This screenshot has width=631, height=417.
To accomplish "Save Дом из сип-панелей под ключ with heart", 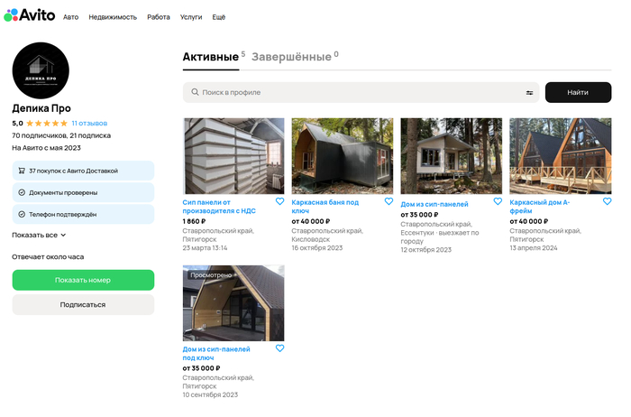I will click(x=279, y=348).
